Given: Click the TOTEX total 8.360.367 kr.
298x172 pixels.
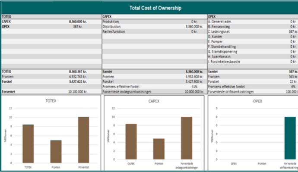Looking at the screenshot, I should (x=78, y=72).
